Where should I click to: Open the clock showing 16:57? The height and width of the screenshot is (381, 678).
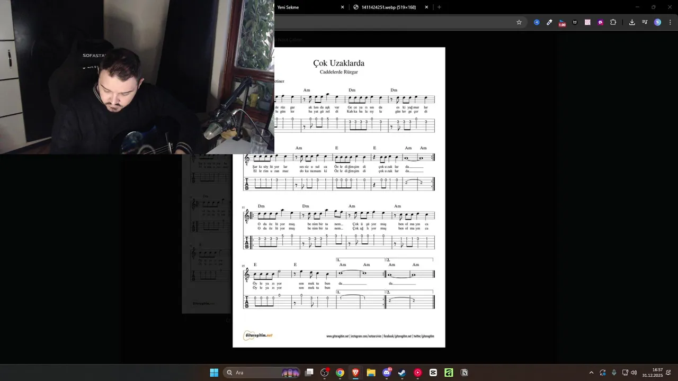(x=653, y=373)
